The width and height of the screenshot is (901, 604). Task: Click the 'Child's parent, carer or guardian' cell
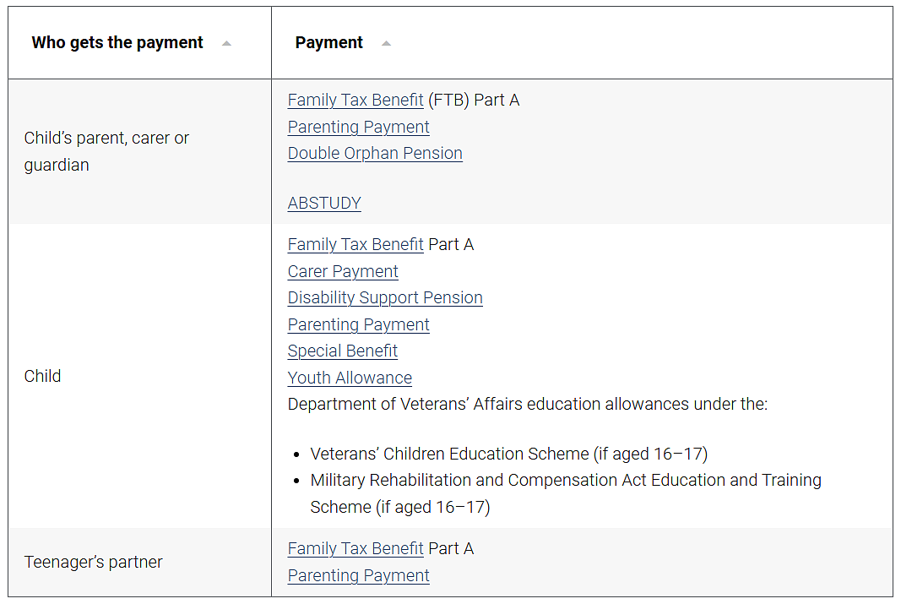[x=139, y=152]
